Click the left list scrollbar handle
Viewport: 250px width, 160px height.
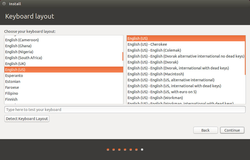(x=123, y=56)
